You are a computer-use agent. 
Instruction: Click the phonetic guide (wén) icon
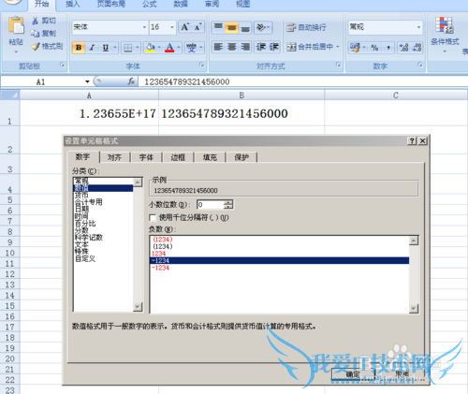point(191,48)
